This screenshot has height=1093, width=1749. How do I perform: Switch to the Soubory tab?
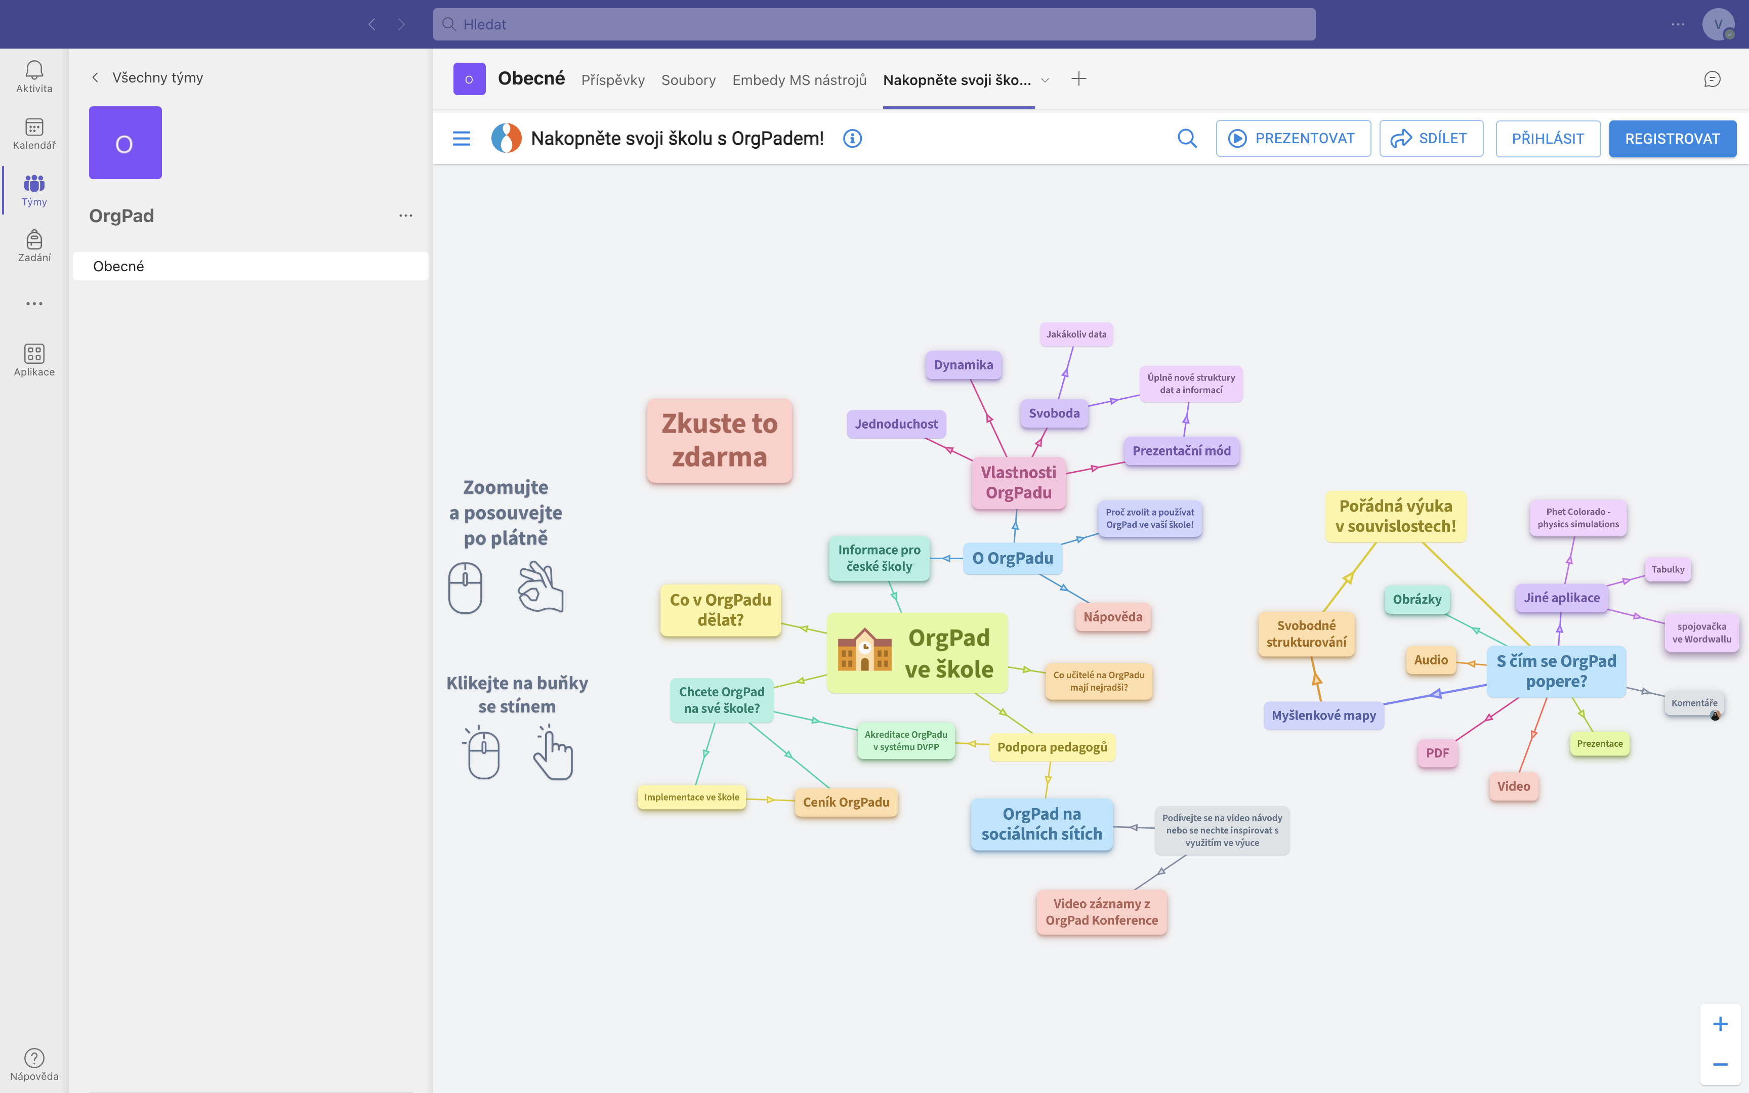coord(688,80)
